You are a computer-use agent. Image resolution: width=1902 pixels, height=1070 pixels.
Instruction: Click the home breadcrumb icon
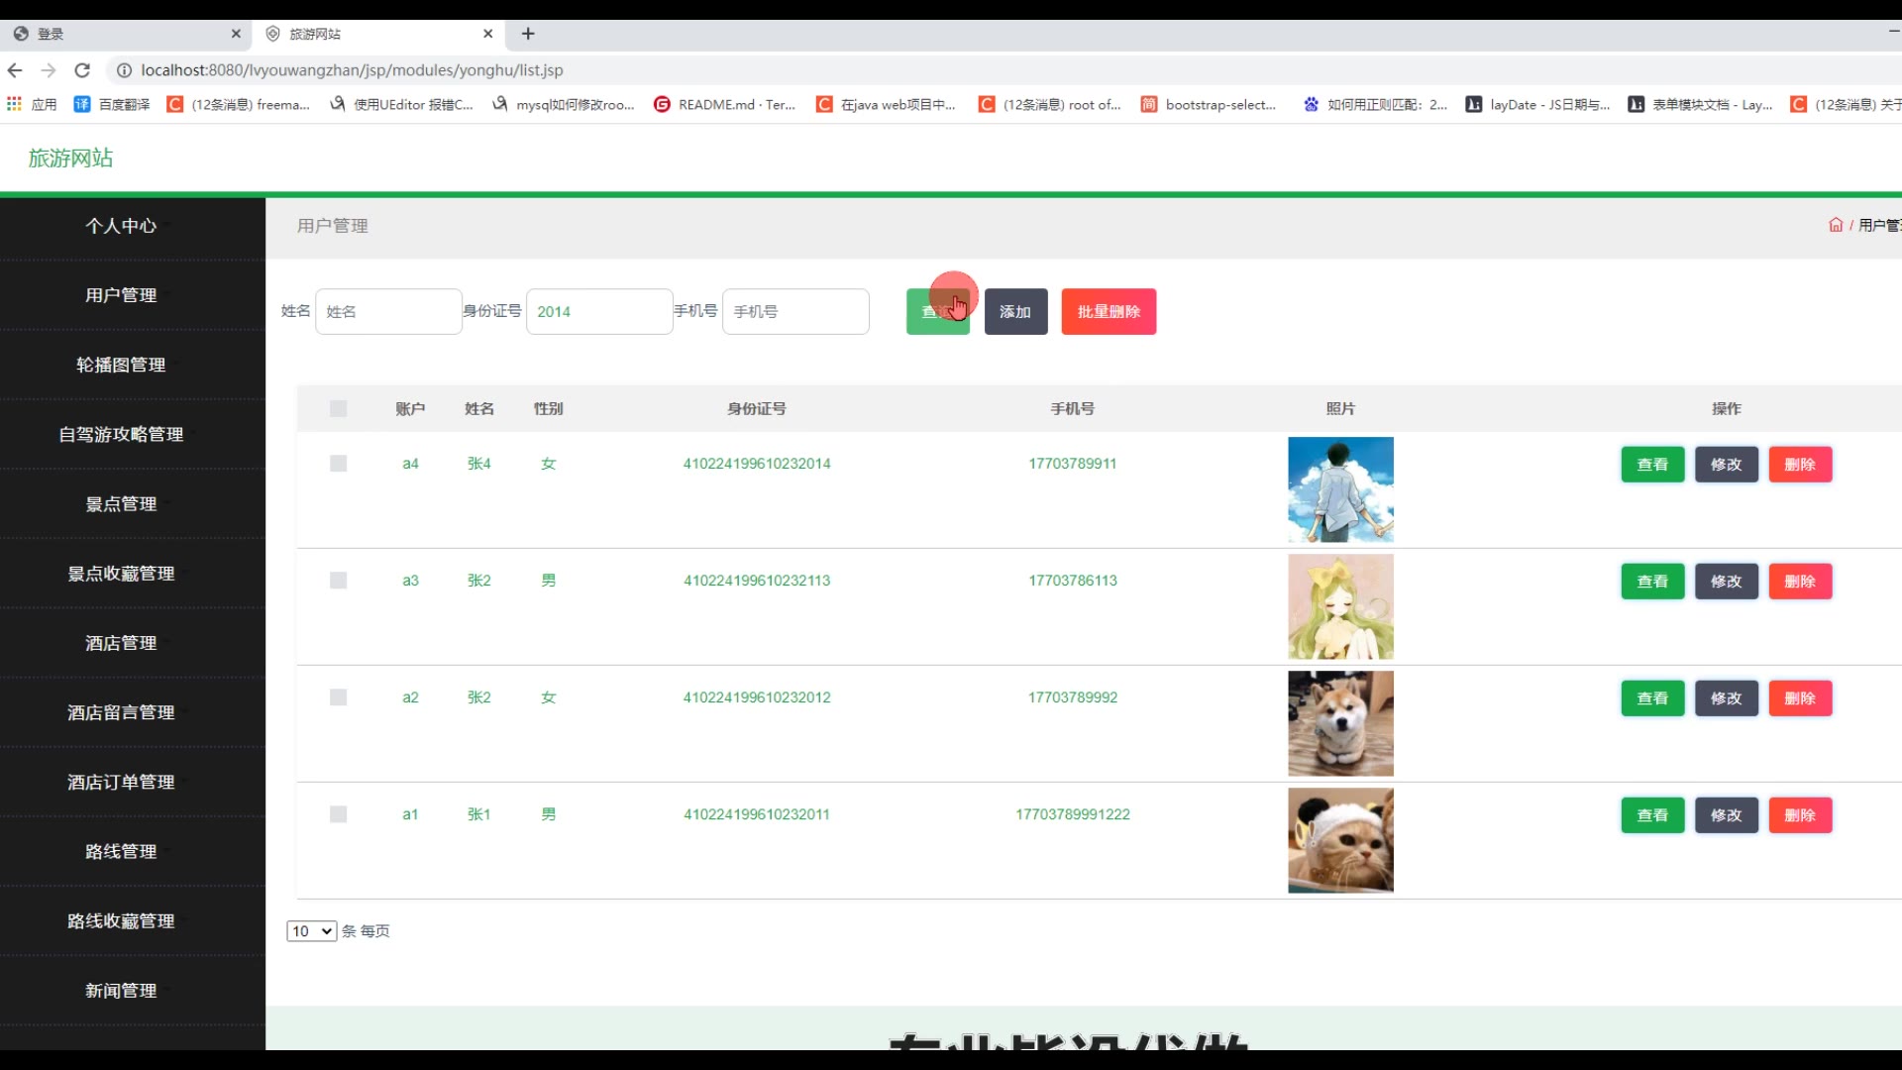[x=1835, y=226]
